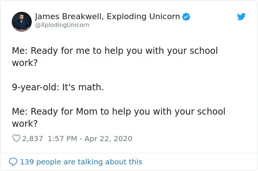The height and width of the screenshot is (171, 258).
Task: Click the name "James Breakwell"
Action: [x=64, y=17]
